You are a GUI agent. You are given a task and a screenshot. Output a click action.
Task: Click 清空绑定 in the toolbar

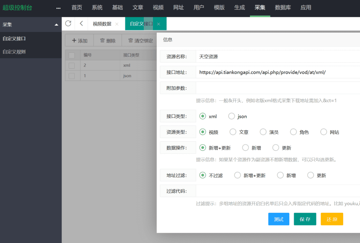coord(140,40)
